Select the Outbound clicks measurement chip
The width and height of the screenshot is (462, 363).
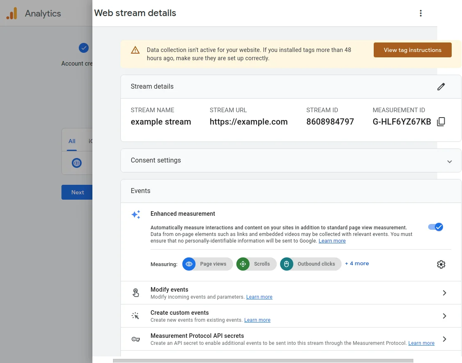310,264
